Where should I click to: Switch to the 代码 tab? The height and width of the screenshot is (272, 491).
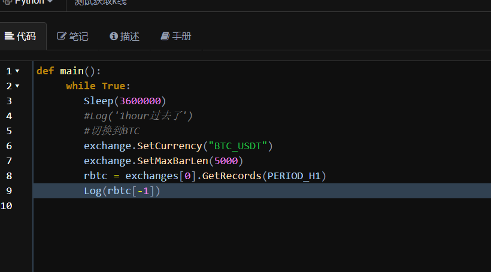pyautogui.click(x=21, y=37)
